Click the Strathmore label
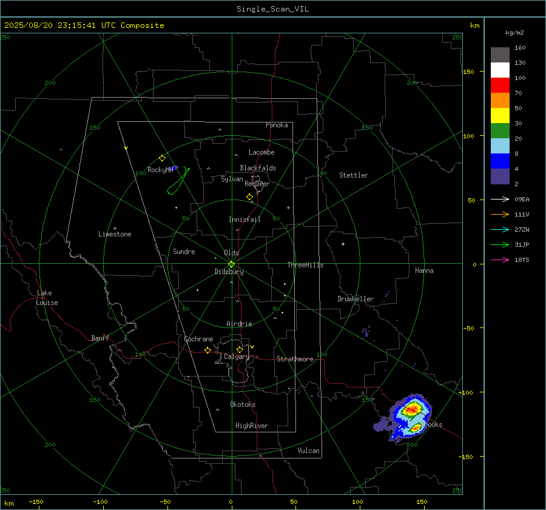 [295, 359]
